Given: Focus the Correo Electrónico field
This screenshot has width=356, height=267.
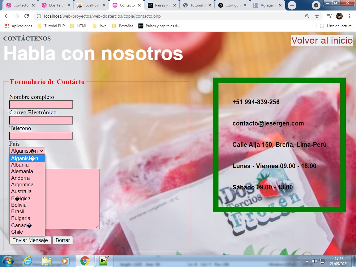Looking at the screenshot, I should click(41, 120).
